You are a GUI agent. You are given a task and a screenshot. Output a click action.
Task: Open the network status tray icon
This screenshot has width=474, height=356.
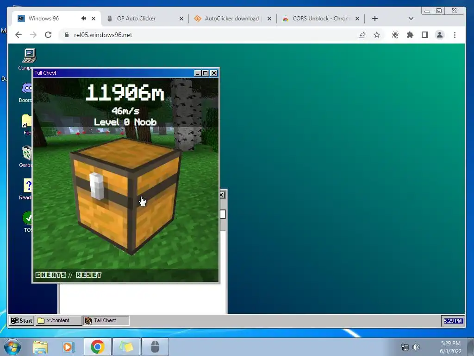coord(405,347)
